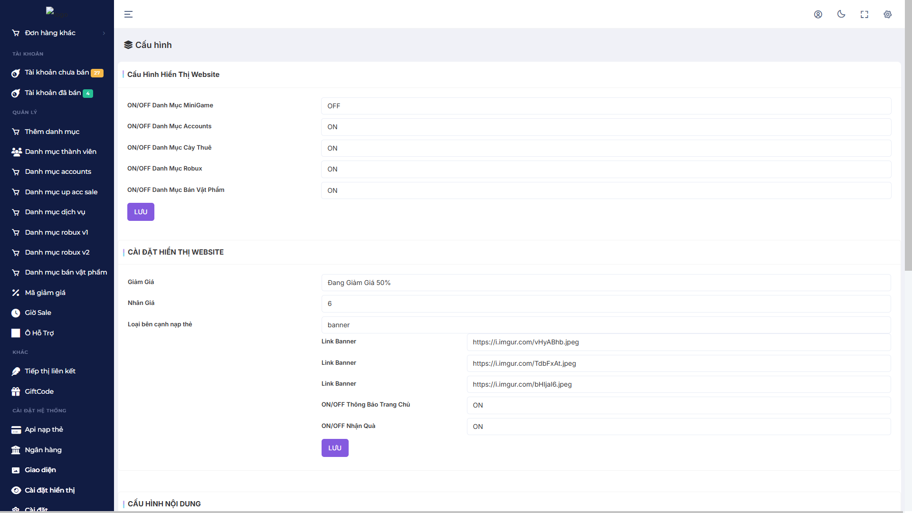Click the hamburger menu toggle icon
The image size is (912, 513).
128,14
